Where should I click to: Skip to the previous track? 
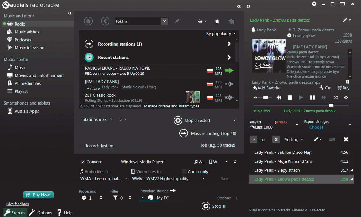279,97
